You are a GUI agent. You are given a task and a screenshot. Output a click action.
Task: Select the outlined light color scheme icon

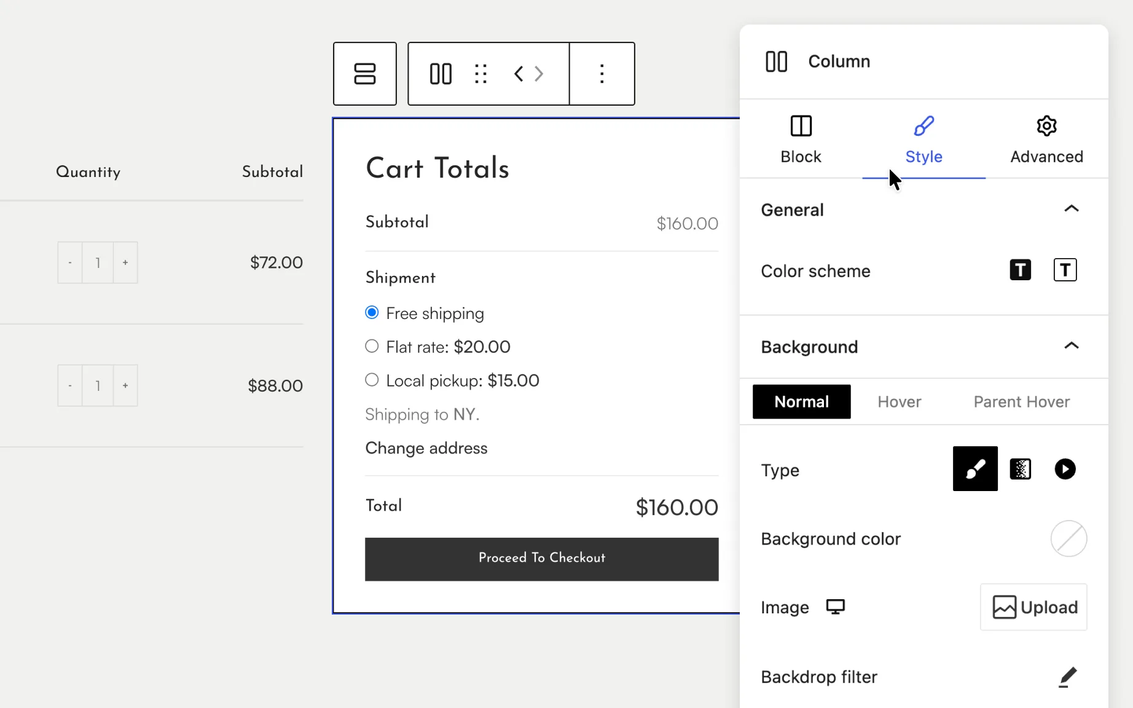(1065, 270)
